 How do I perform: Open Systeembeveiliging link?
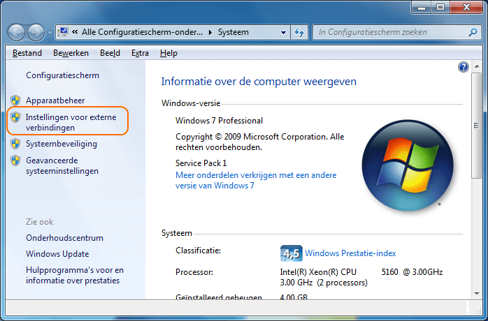(62, 144)
